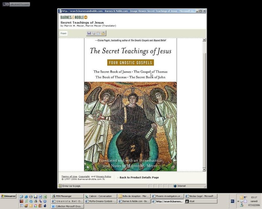Image resolution: width=262 pixels, height=209 pixels.
Task: Select the Front view tab
Action: (x=64, y=33)
